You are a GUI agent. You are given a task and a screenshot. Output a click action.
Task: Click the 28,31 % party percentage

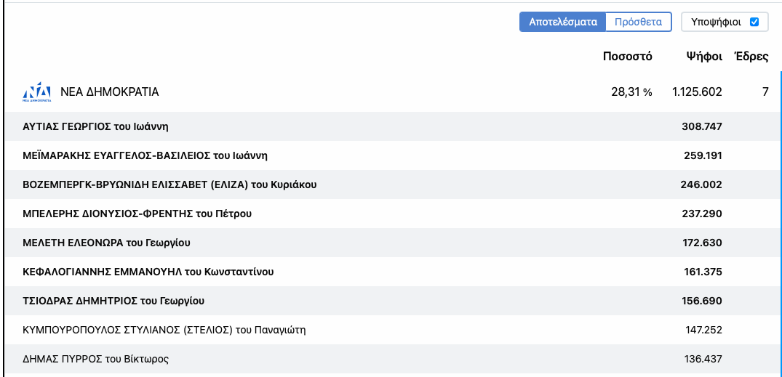[x=631, y=92]
